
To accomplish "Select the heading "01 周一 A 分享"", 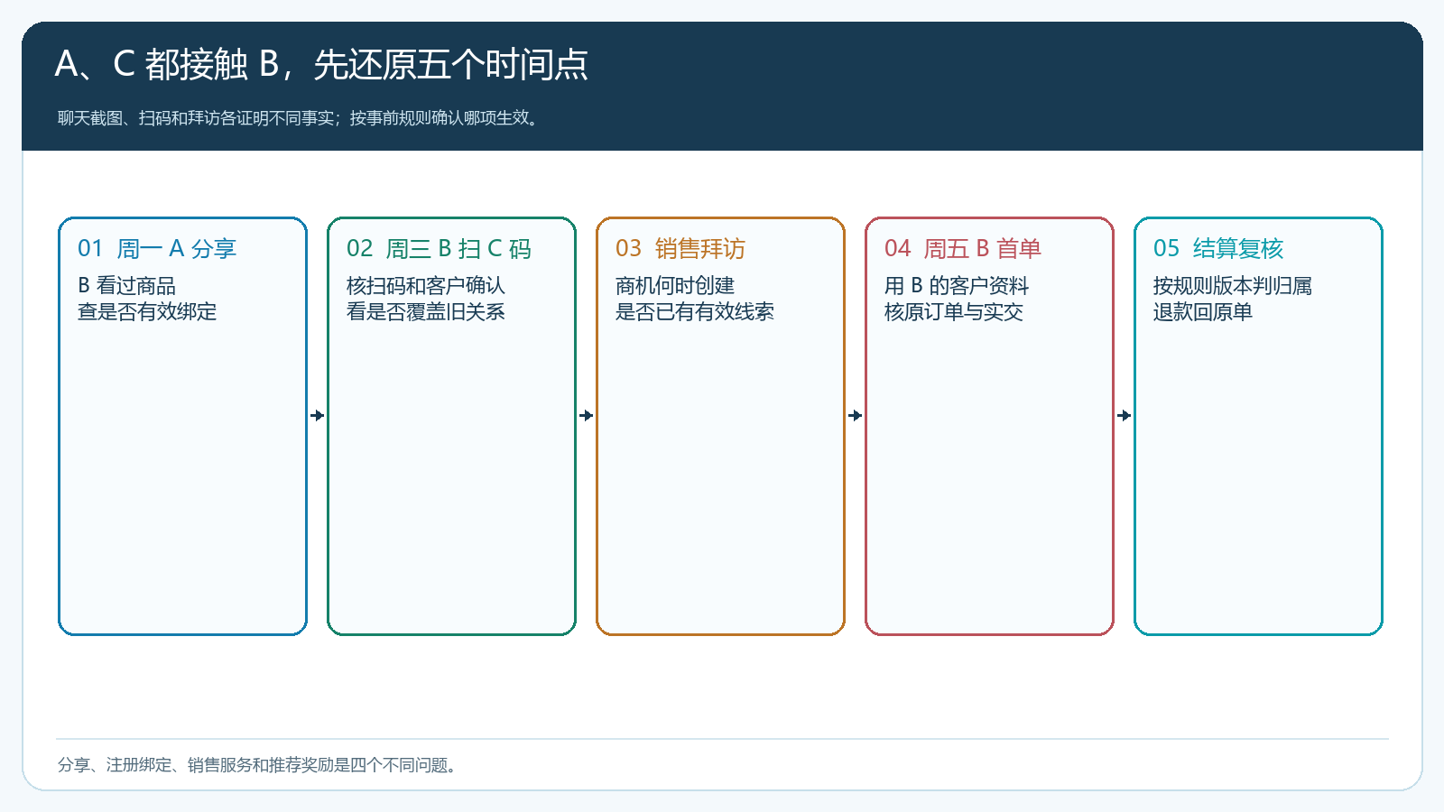I will (157, 248).
